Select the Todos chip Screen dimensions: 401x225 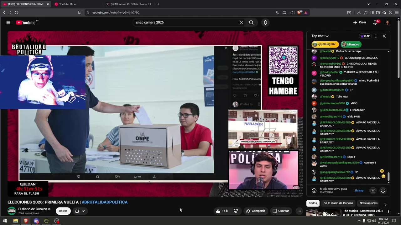click(x=313, y=203)
